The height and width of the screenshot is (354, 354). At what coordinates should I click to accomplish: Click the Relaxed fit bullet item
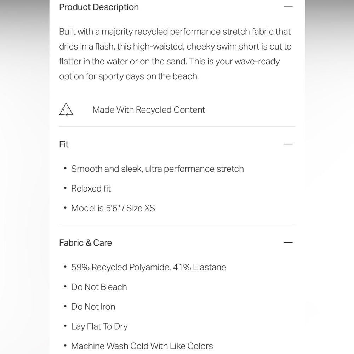[91, 189]
